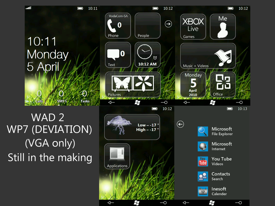Open the Me profile tile
This screenshot has width=275, height=206.
pyautogui.click(x=223, y=27)
